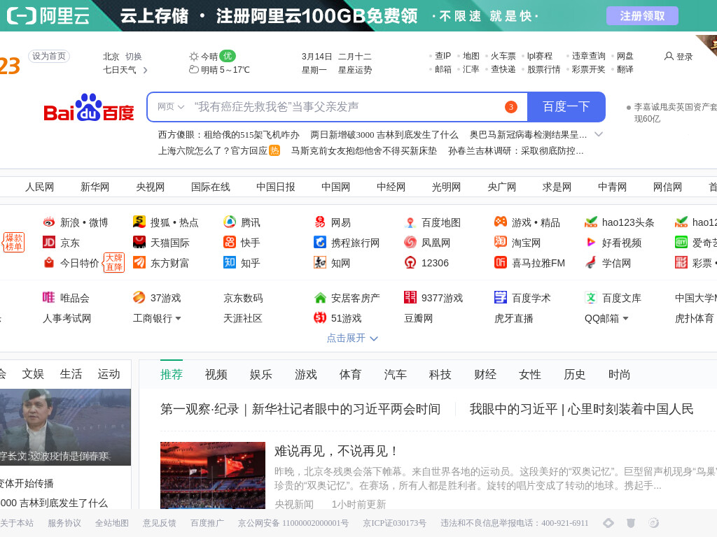
Task: Open the QQ邮箱 dropdown arrow
Action: (x=625, y=318)
